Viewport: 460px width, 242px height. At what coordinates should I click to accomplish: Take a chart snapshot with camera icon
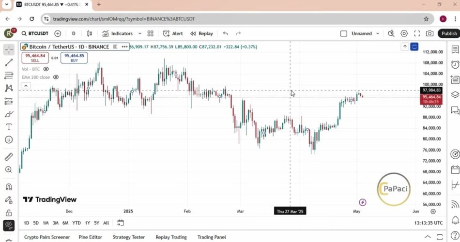point(429,33)
